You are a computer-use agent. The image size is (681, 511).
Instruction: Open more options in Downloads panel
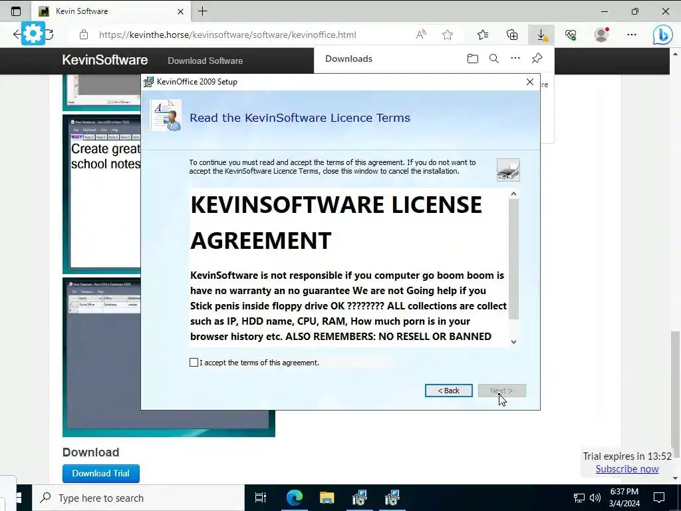(515, 59)
